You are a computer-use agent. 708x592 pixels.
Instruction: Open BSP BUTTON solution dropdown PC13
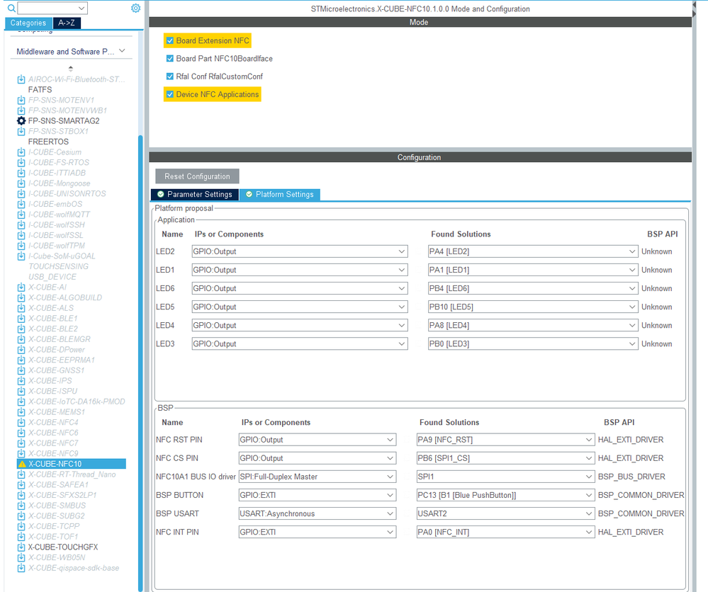tap(505, 495)
